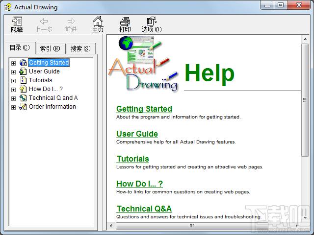Click the globe icon beside Getting Started
314x235 pixels.
(23, 63)
